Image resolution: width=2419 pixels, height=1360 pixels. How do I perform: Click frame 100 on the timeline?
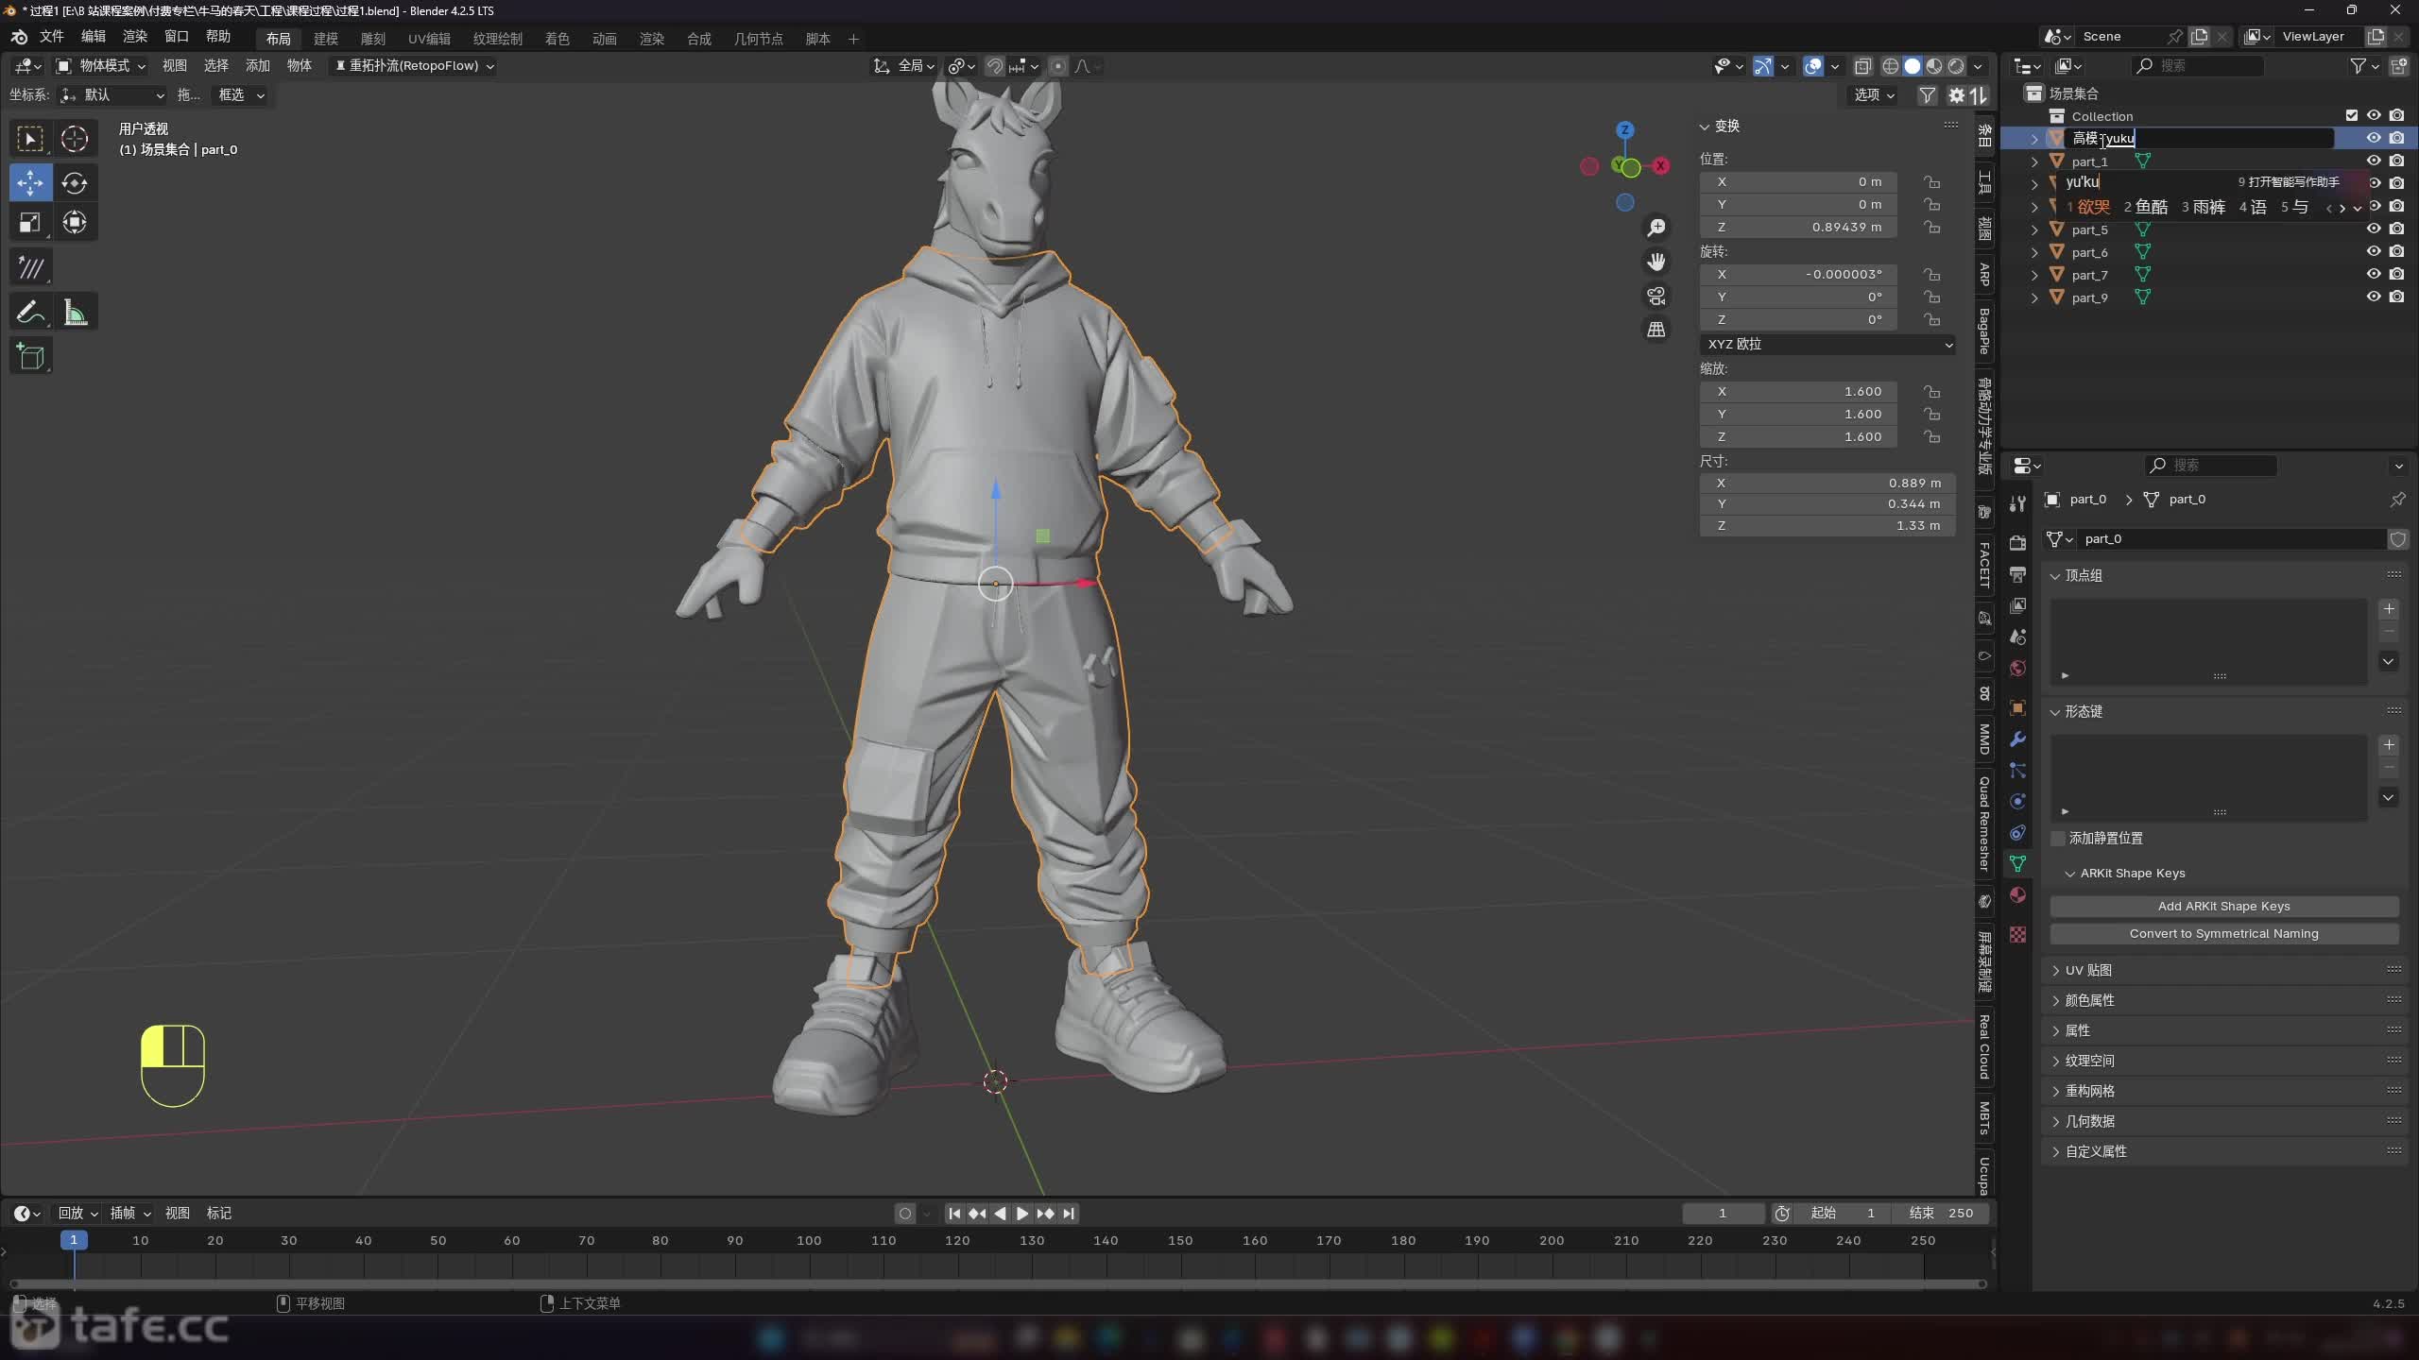809,1241
